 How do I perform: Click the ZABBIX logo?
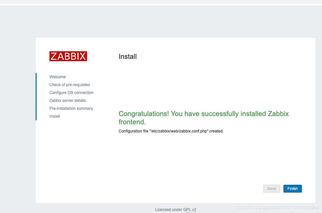click(x=68, y=56)
